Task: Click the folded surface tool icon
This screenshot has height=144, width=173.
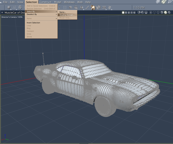Action: (98, 8)
